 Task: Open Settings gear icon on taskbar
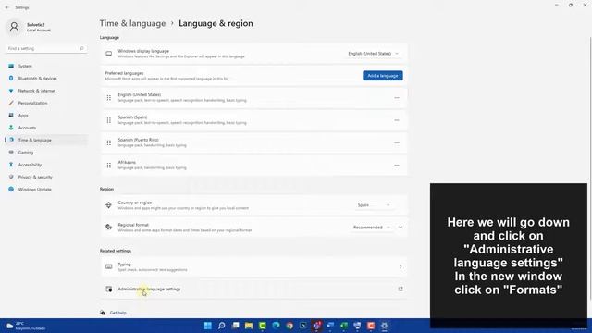coord(385,326)
